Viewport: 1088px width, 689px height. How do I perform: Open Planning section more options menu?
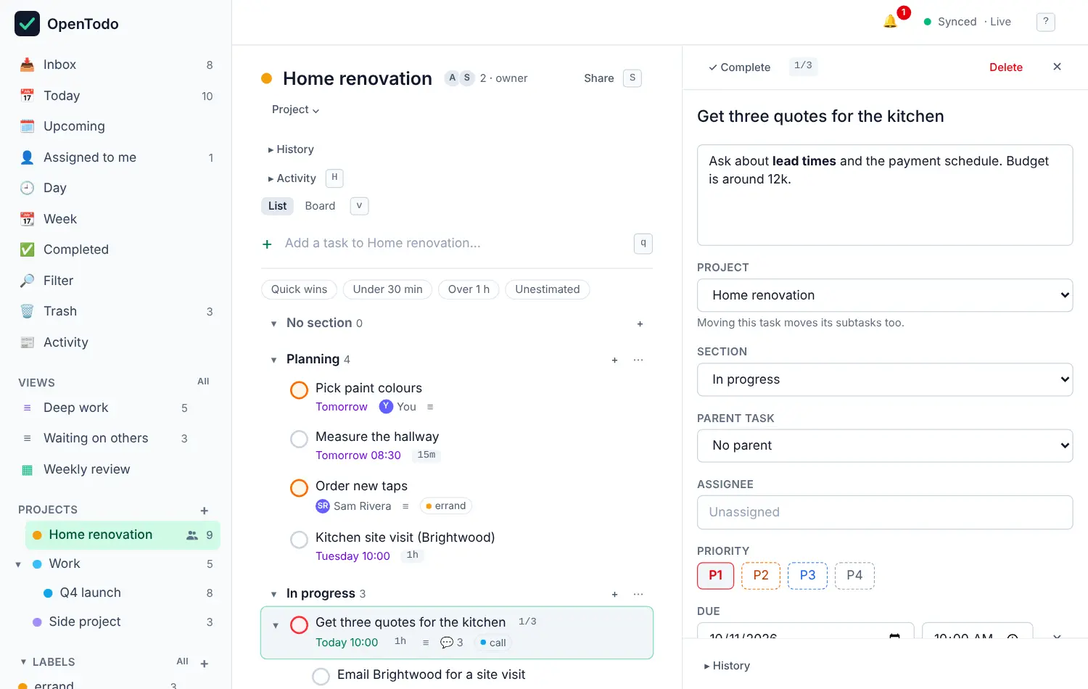point(638,360)
